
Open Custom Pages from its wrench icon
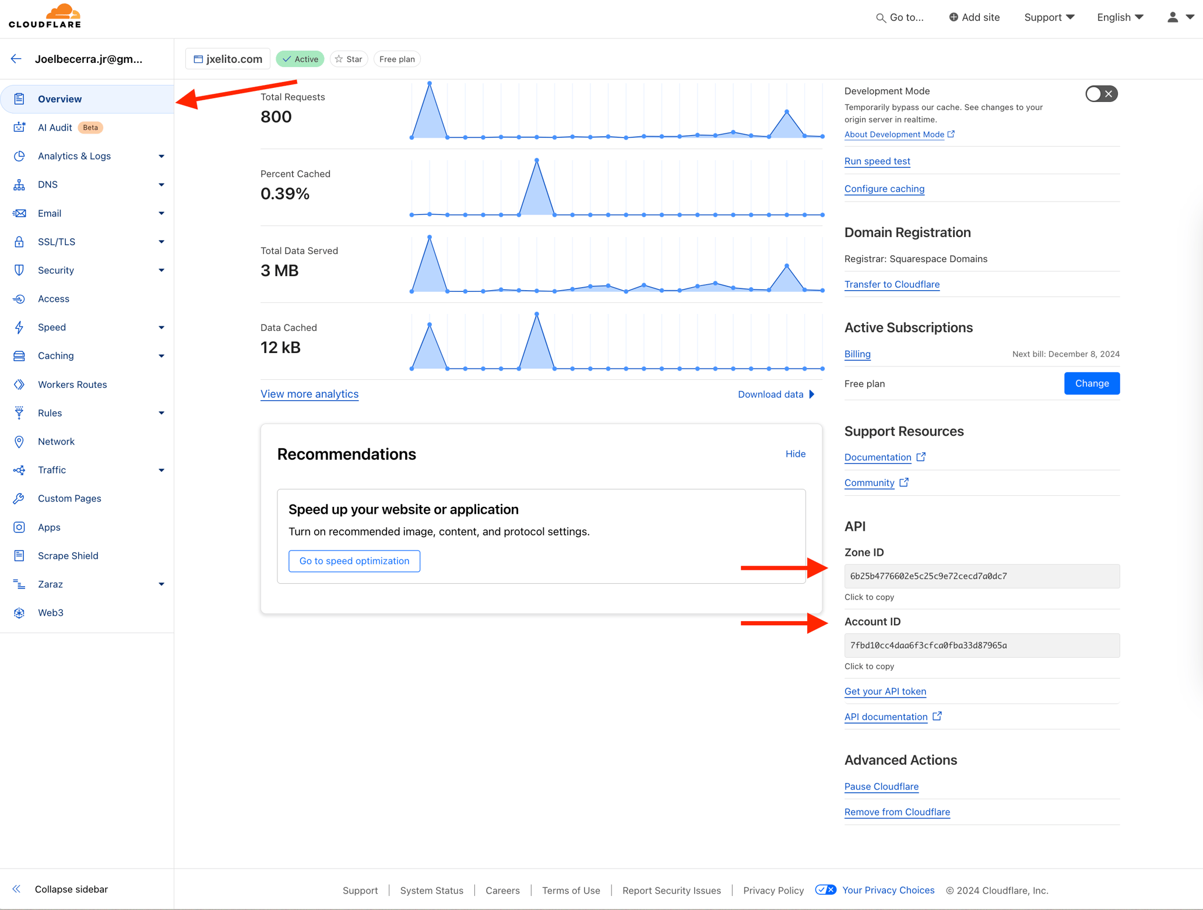19,499
